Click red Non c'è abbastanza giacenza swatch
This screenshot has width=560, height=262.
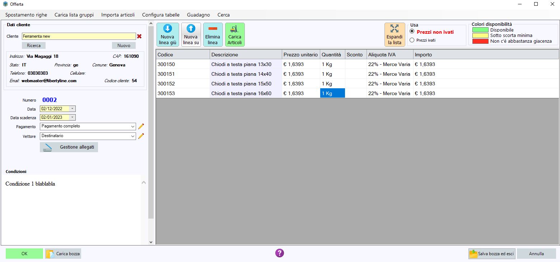(x=480, y=41)
